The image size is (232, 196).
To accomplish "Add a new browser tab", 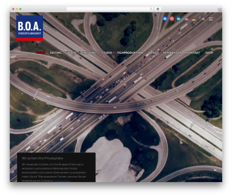I will pyautogui.click(x=220, y=10).
